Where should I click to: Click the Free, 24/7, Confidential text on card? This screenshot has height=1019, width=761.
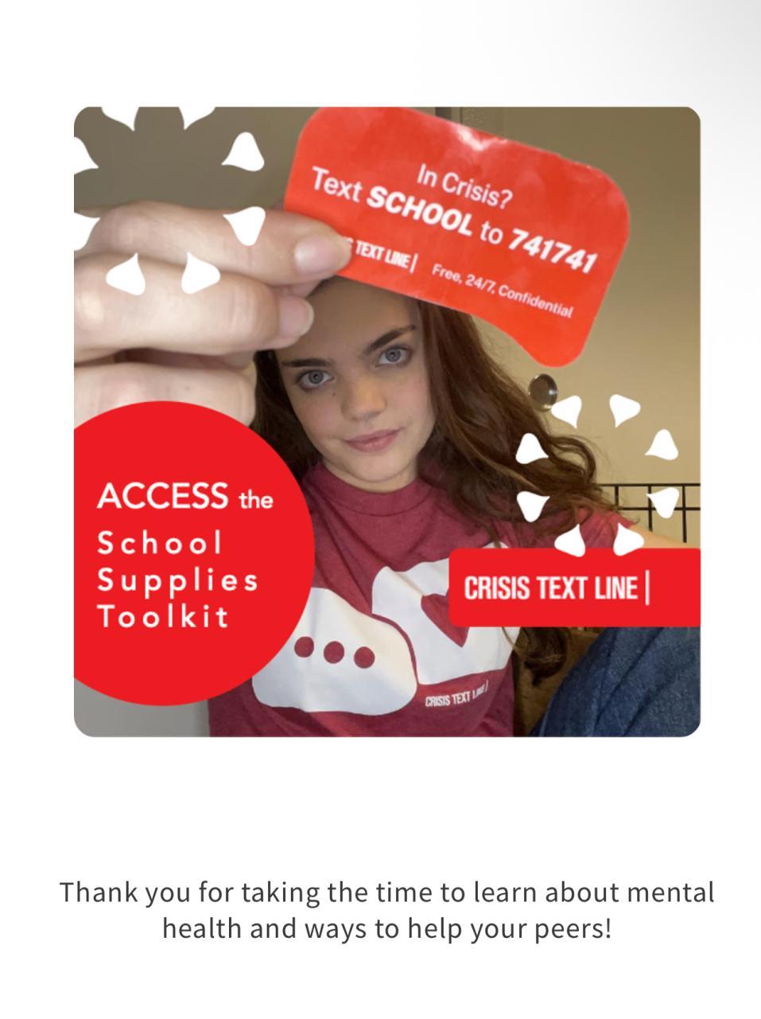click(x=502, y=291)
